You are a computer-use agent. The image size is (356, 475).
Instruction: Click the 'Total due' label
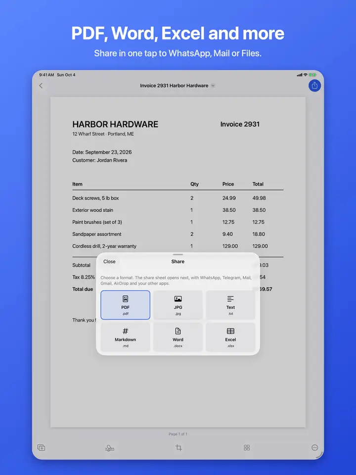[x=83, y=289]
